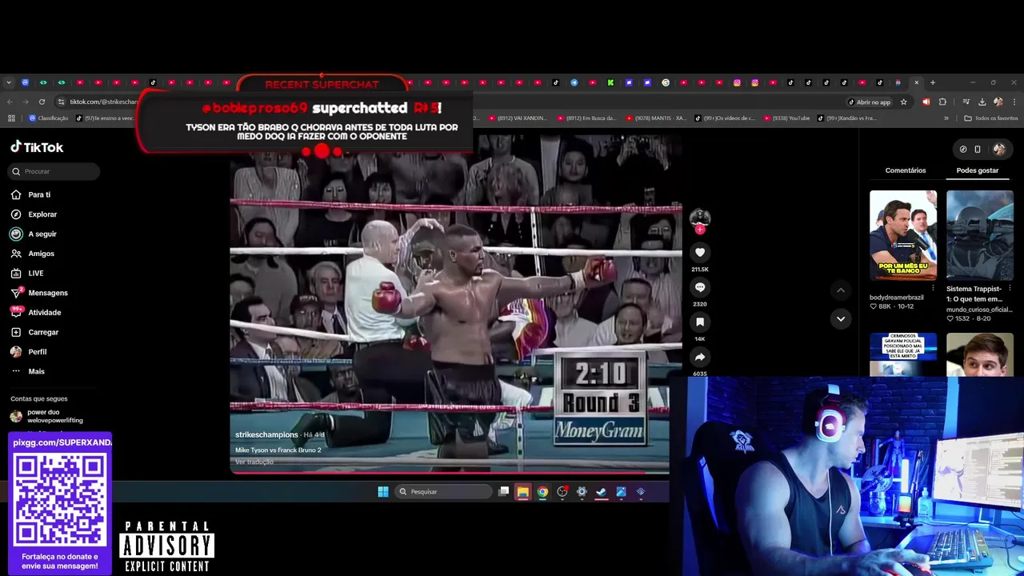Go to the previous video with the up chevron

click(840, 290)
